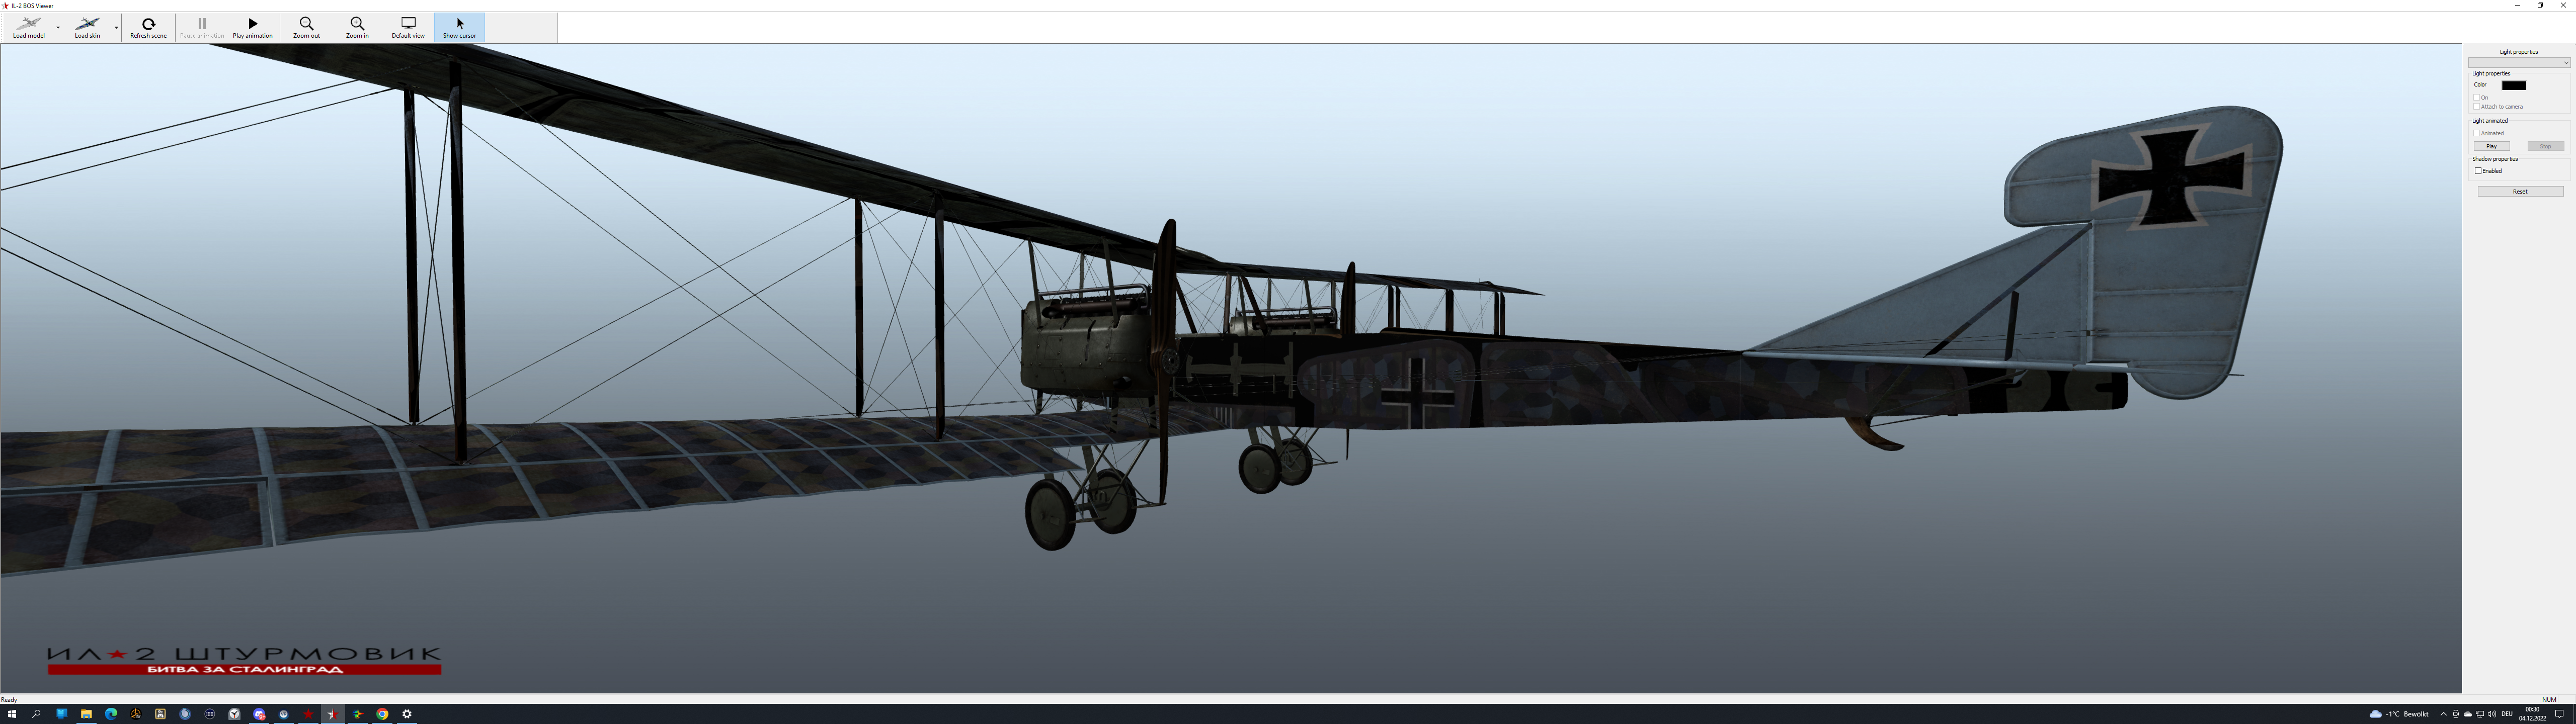Check the Animated light checkbox
Image resolution: width=2576 pixels, height=724 pixels.
[2477, 133]
